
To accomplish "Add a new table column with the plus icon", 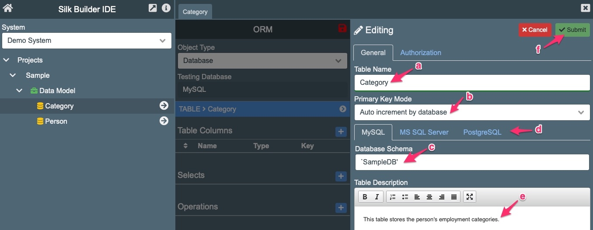I will coord(341,132).
